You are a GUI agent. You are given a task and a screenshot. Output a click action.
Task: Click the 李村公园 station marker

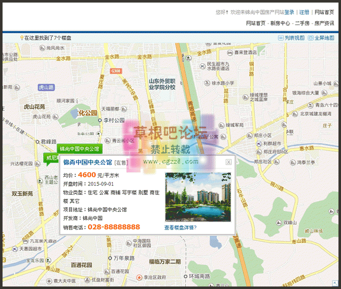coord(100,120)
